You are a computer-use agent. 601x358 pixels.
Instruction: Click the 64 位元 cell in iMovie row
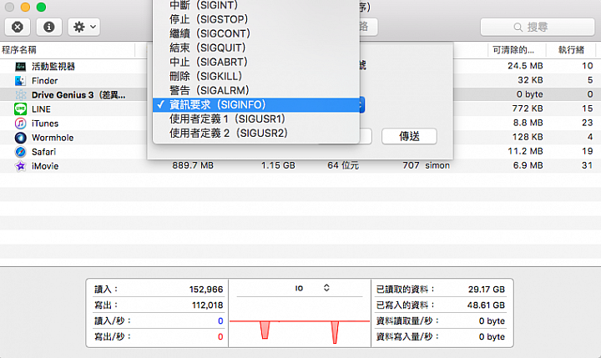[x=343, y=165]
